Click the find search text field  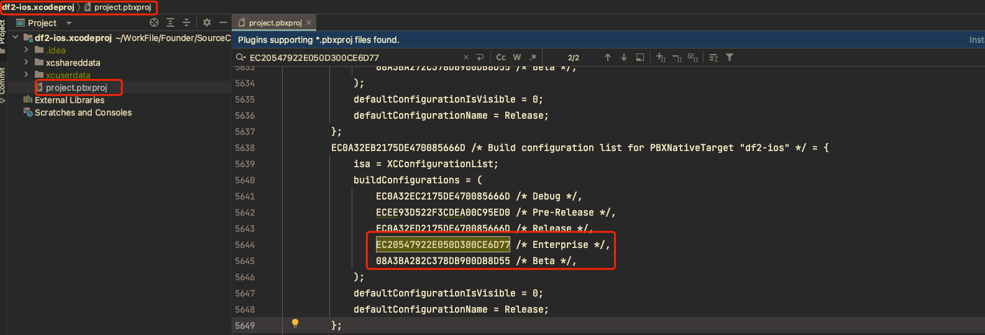(x=354, y=57)
